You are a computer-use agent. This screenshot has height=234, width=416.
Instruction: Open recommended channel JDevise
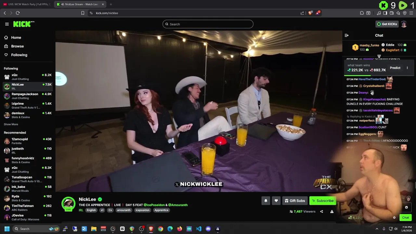click(x=28, y=217)
